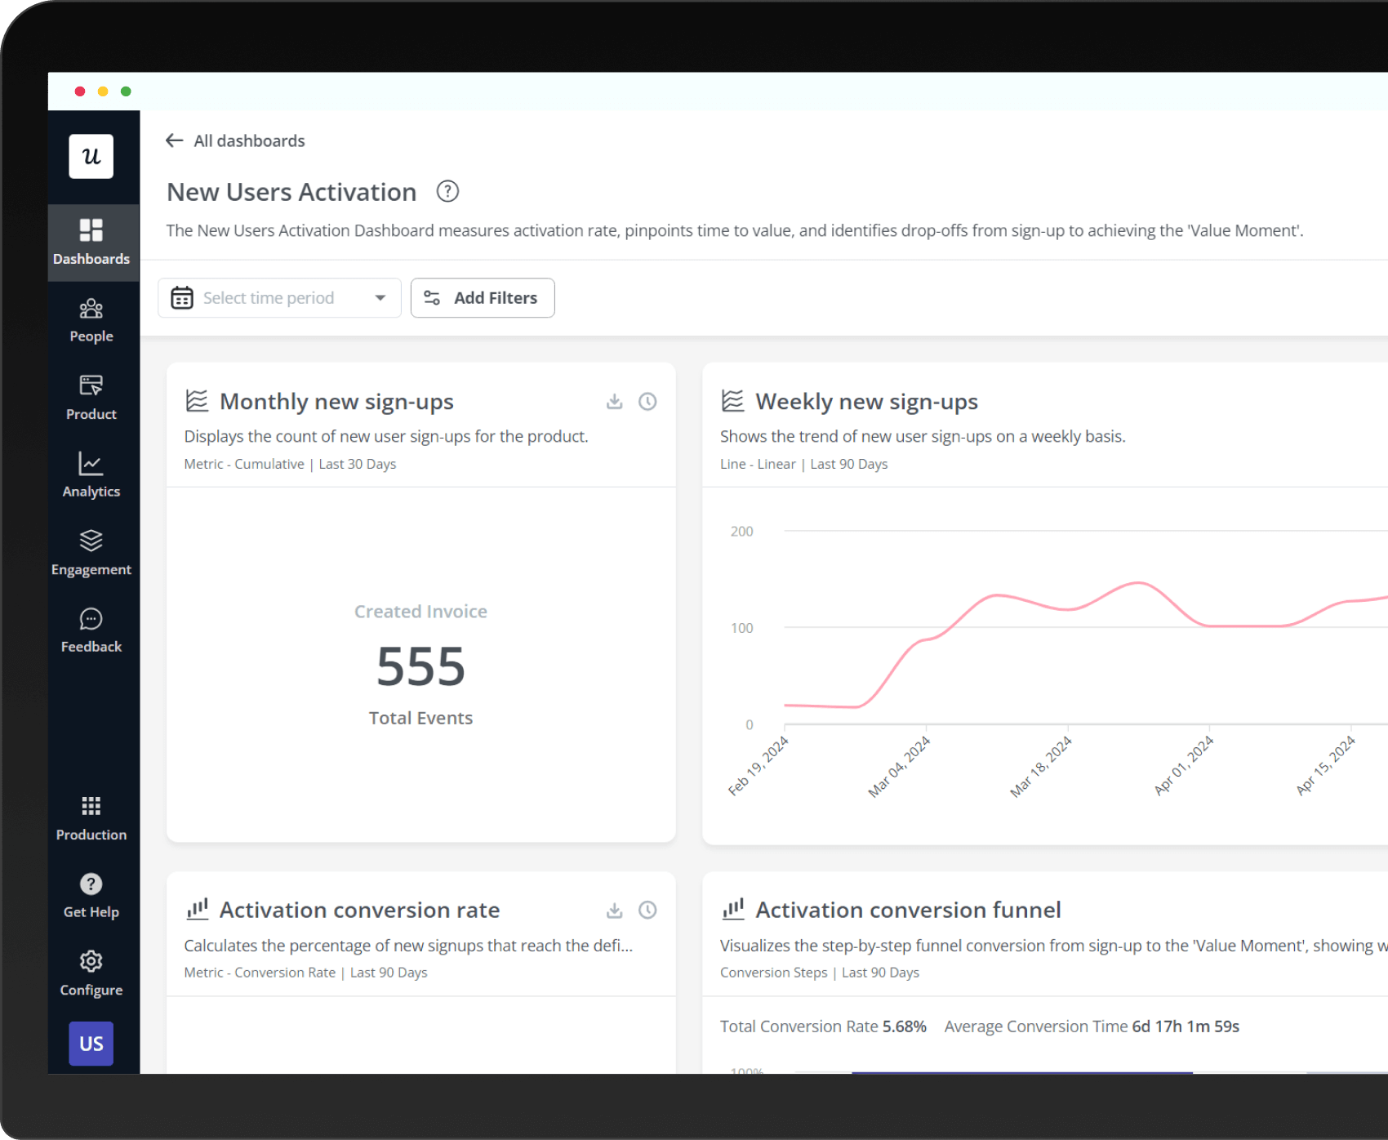Open the Feedback chat bubble icon
This screenshot has width=1388, height=1140.
(91, 619)
